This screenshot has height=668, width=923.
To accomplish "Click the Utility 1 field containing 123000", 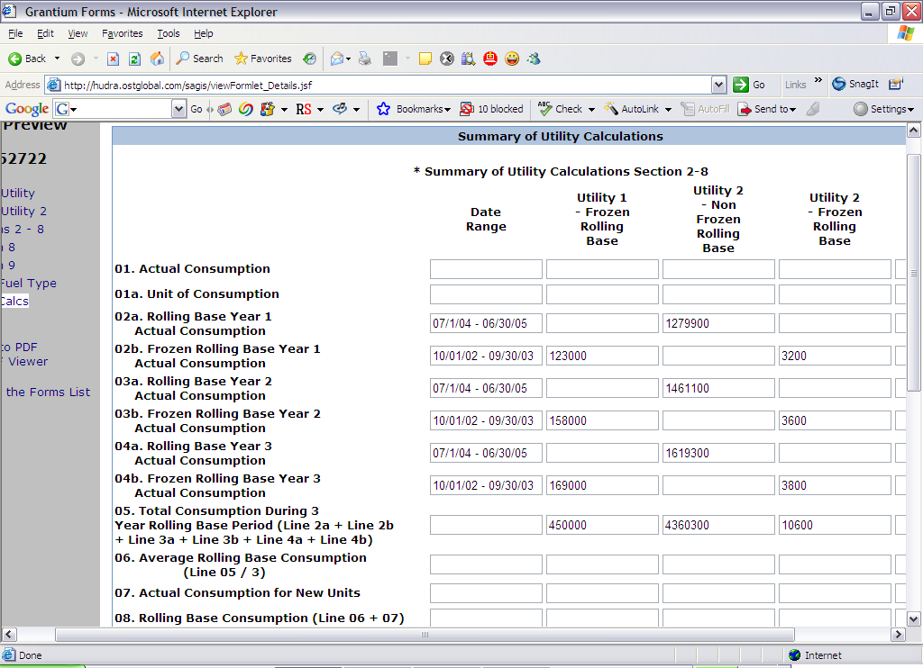I will pos(601,356).
